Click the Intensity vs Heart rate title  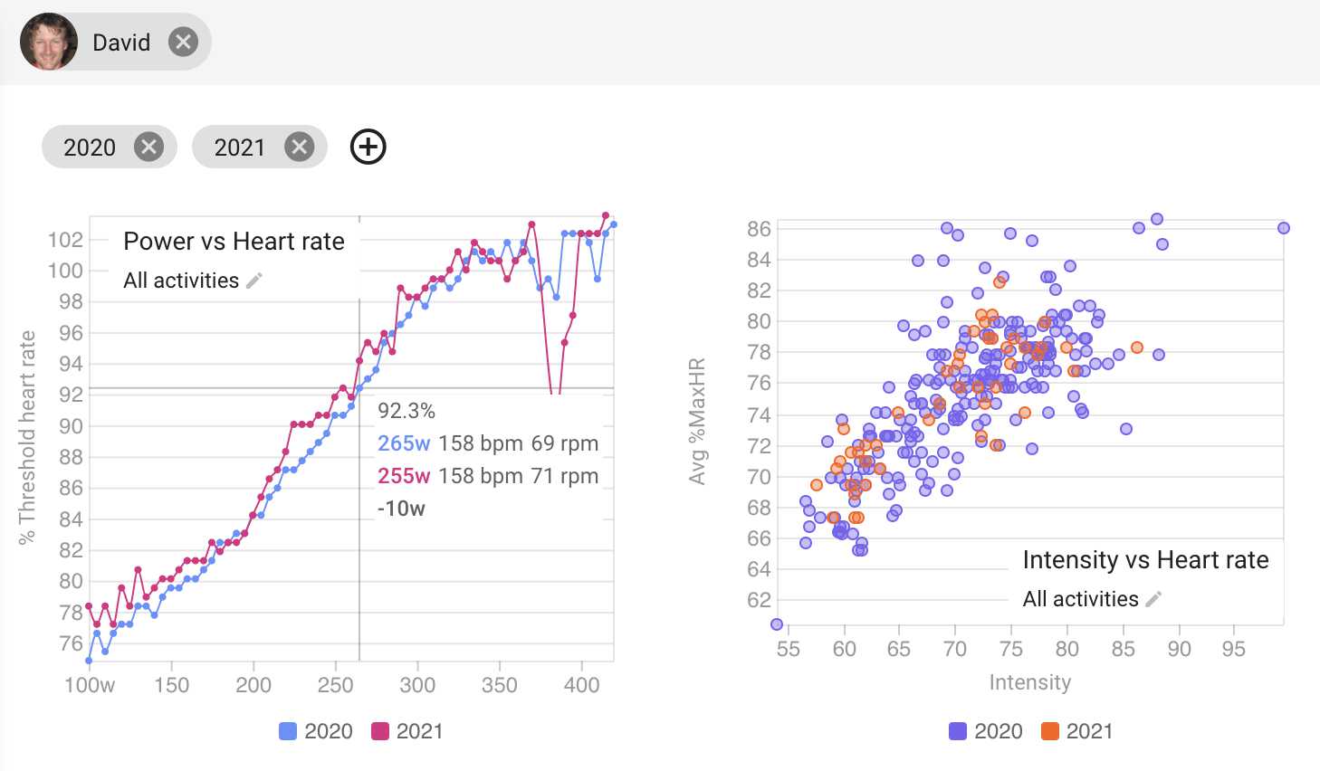pyautogui.click(x=1145, y=560)
